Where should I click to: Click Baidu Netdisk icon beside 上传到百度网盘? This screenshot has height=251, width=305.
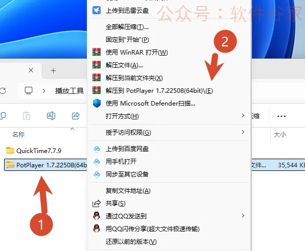coord(97,149)
